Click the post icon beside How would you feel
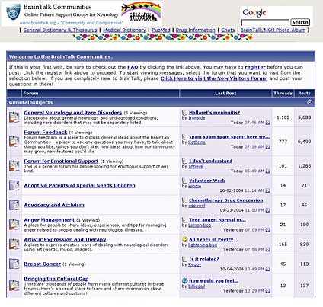323x307 pixels. (185, 280)
